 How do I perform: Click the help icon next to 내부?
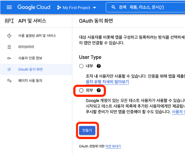(x=99, y=66)
